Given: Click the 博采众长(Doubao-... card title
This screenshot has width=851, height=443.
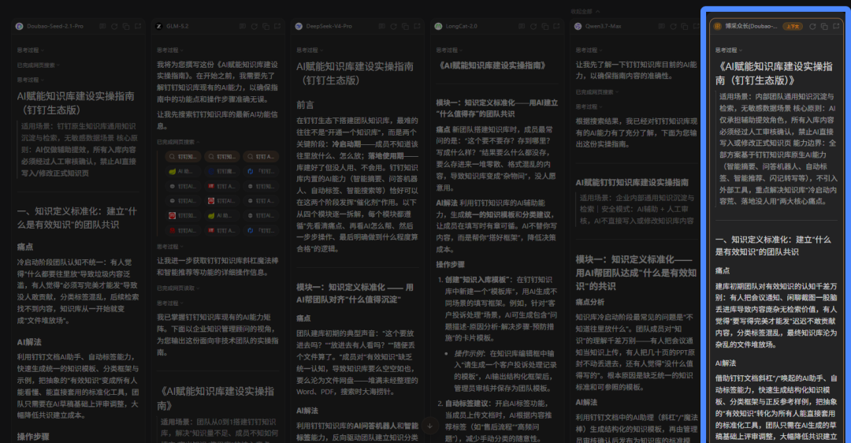Looking at the screenshot, I should pyautogui.click(x=751, y=26).
